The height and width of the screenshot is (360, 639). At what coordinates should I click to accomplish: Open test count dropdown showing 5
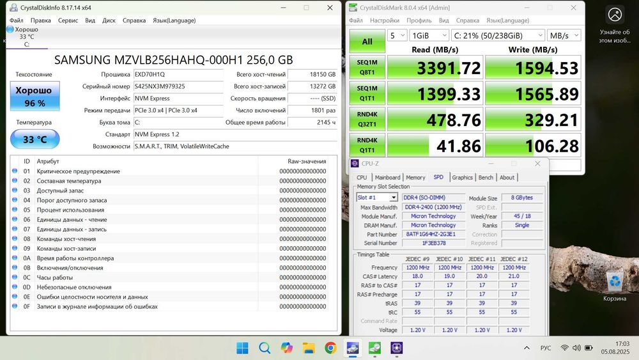click(x=397, y=35)
